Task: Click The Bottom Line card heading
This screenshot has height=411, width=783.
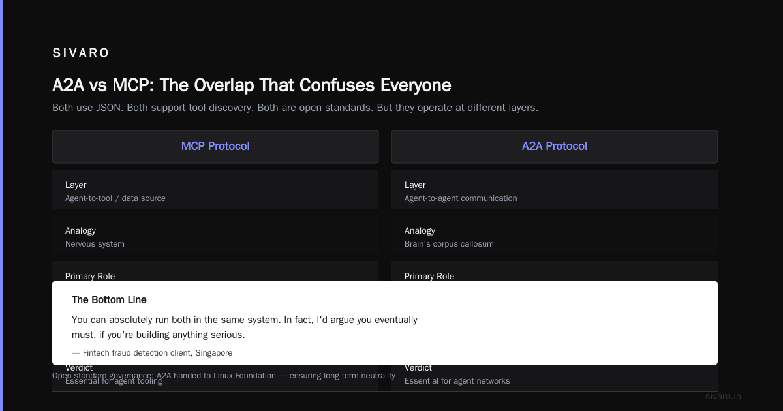Action: click(109, 300)
